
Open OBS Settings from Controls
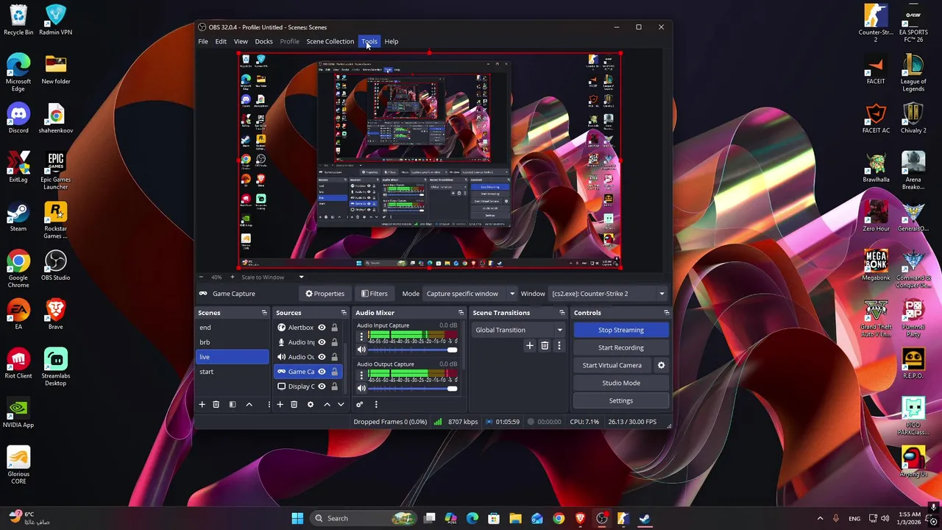click(621, 400)
